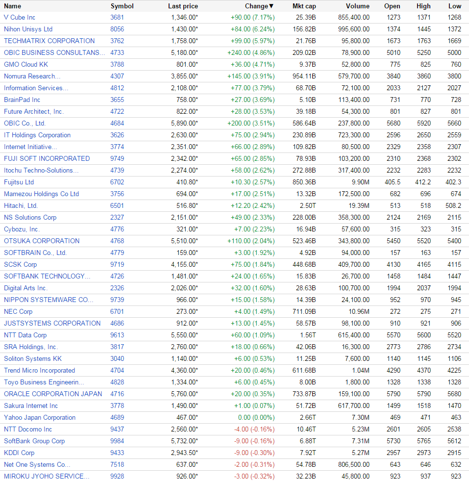Open the V Cube Inc stock link
Screen dimensions: 469x482
click(19, 18)
